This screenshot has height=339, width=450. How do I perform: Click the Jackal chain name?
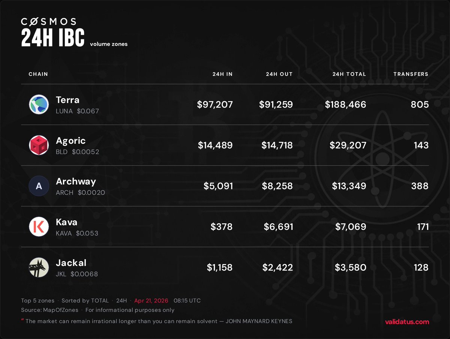point(71,263)
